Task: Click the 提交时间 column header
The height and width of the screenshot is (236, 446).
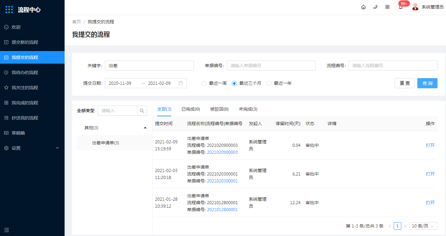Action: (164, 124)
